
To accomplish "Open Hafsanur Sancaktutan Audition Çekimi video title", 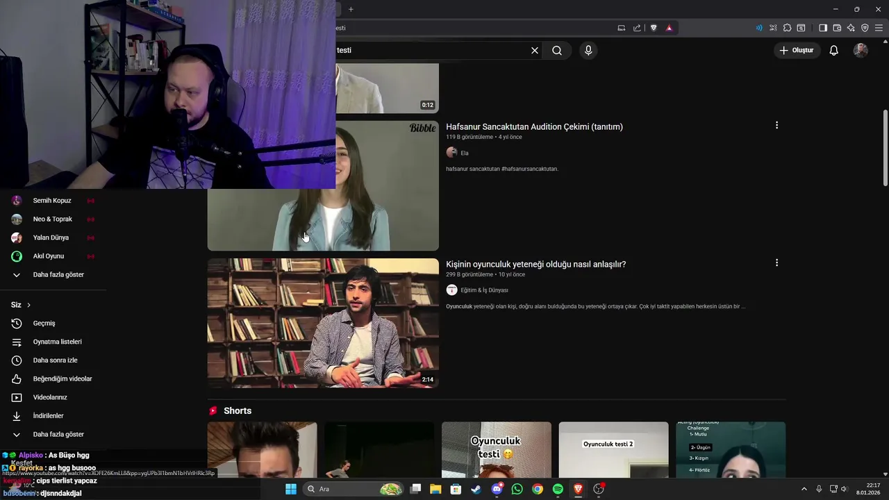I will click(x=534, y=126).
